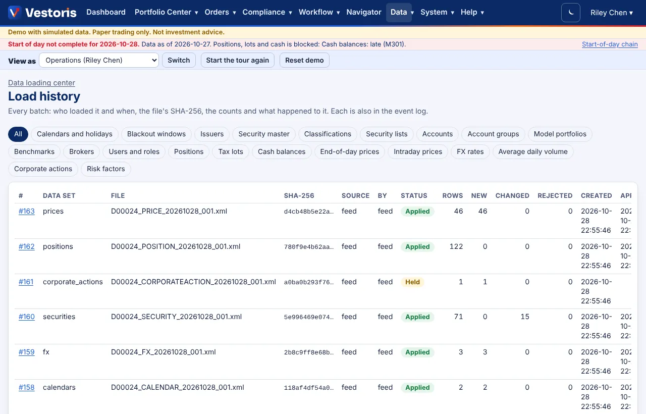
Task: Open batch #160 securities link
Action: coord(27,317)
